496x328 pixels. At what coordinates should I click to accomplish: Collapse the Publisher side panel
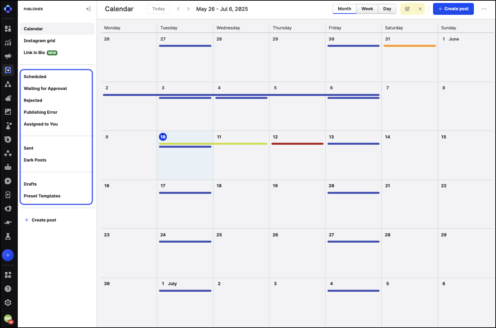click(88, 9)
